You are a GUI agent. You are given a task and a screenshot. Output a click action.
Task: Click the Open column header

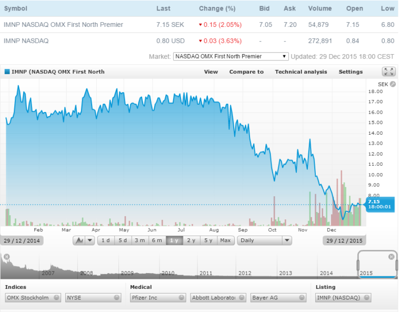tap(355, 8)
